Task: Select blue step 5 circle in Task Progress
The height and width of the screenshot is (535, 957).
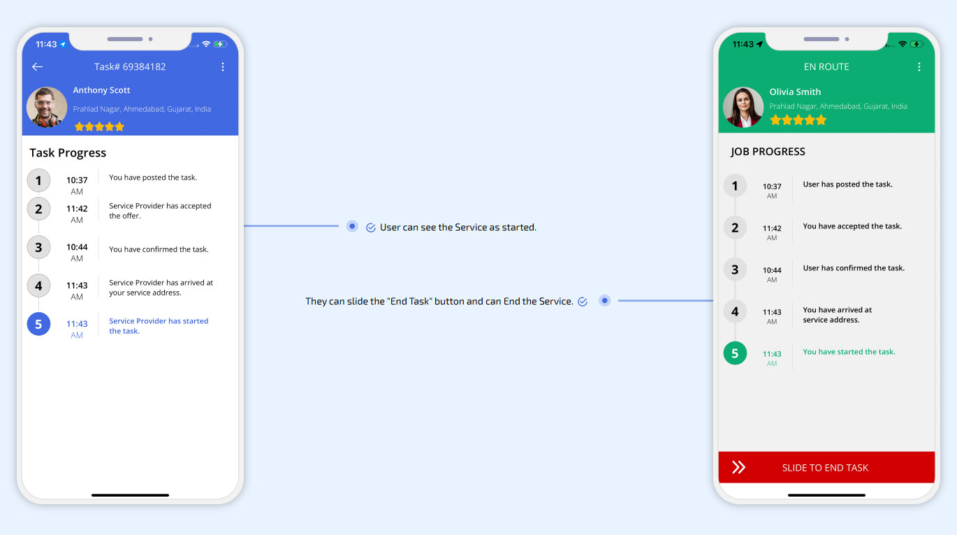Action: 38,324
